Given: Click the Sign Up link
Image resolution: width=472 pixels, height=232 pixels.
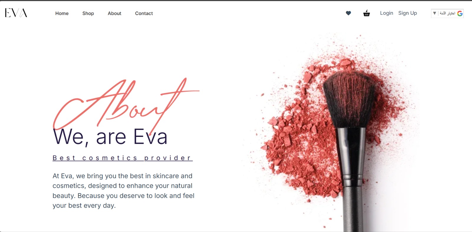Looking at the screenshot, I should (407, 13).
